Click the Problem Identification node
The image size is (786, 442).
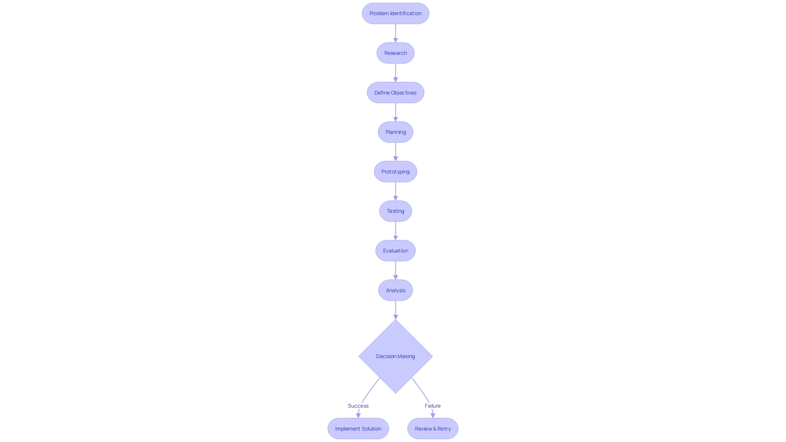[x=396, y=14]
